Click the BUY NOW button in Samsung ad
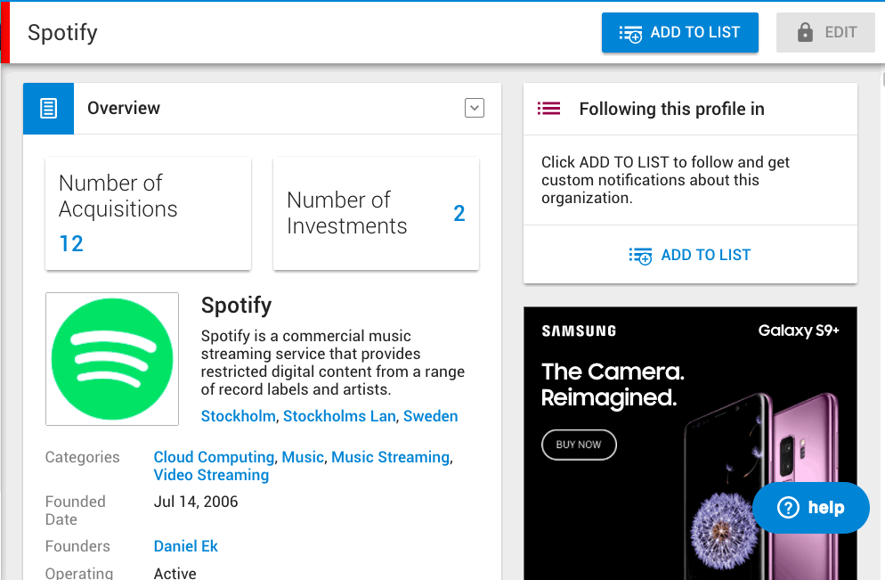This screenshot has height=580, width=885. click(x=579, y=445)
